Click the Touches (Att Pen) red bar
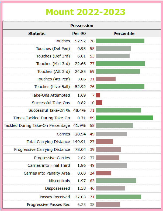Image resolution: width=163 pixels, height=211 pixels. tap(106, 79)
